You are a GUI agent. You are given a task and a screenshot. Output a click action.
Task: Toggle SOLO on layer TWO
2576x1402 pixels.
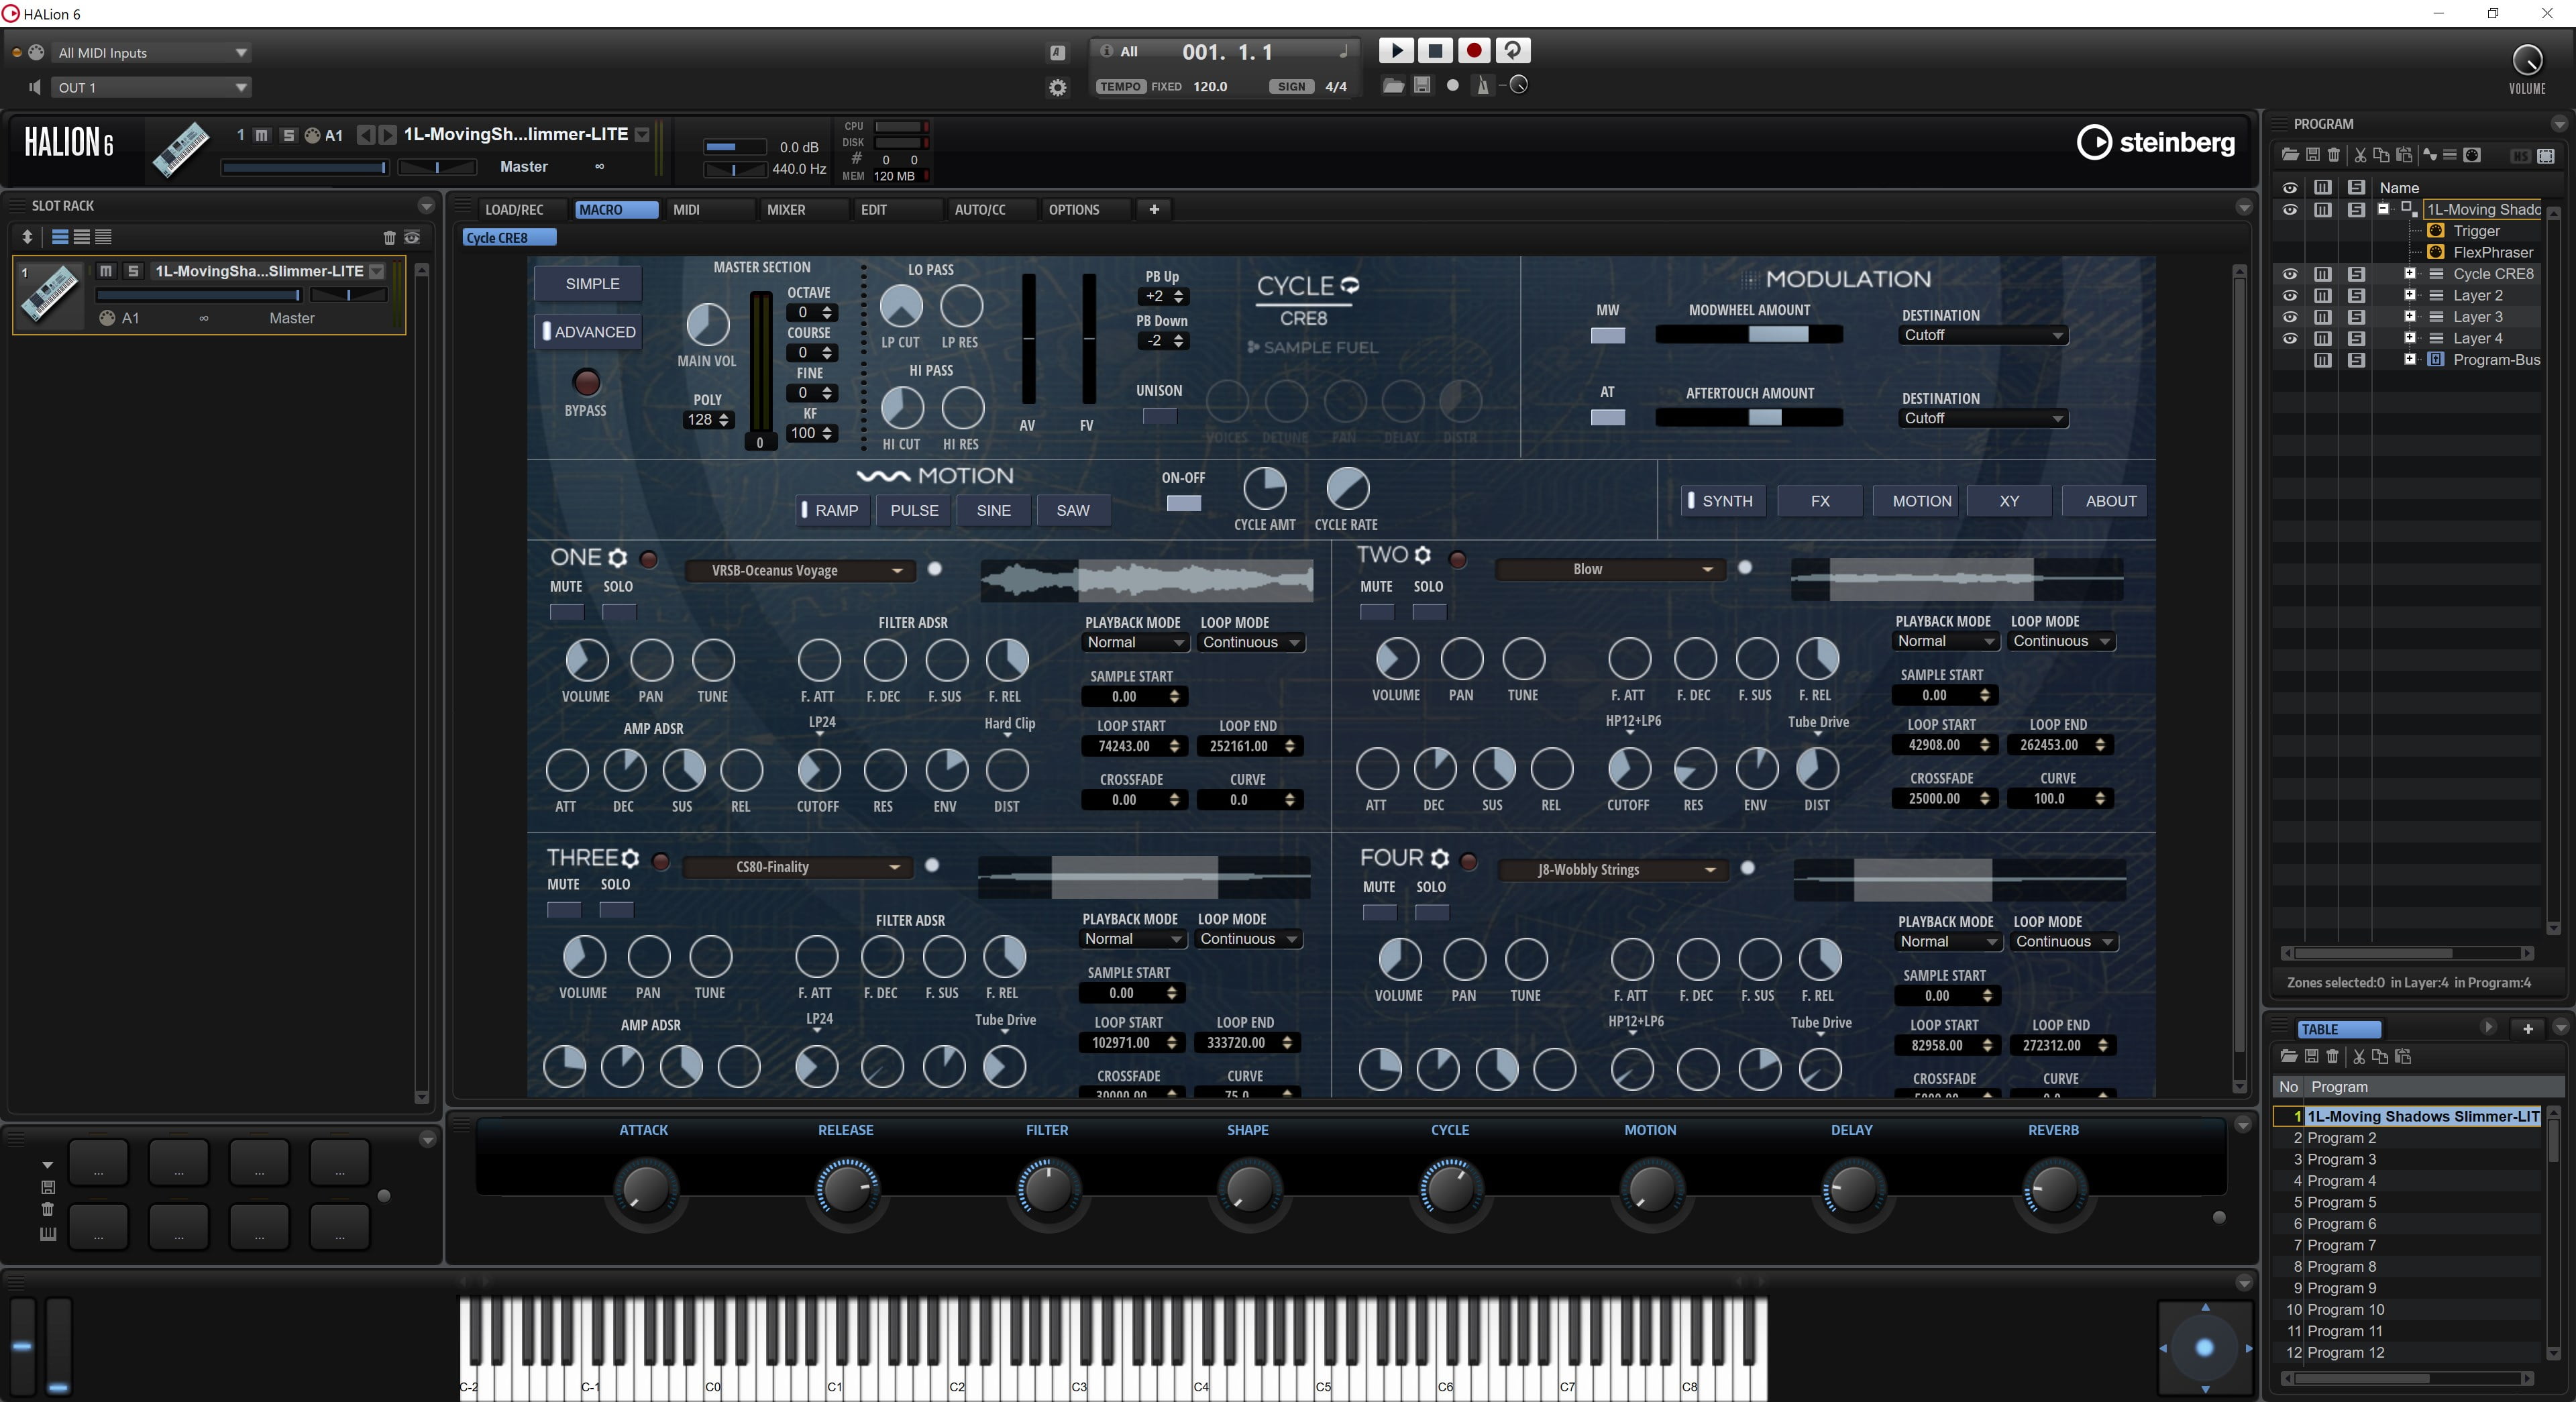tap(1428, 612)
